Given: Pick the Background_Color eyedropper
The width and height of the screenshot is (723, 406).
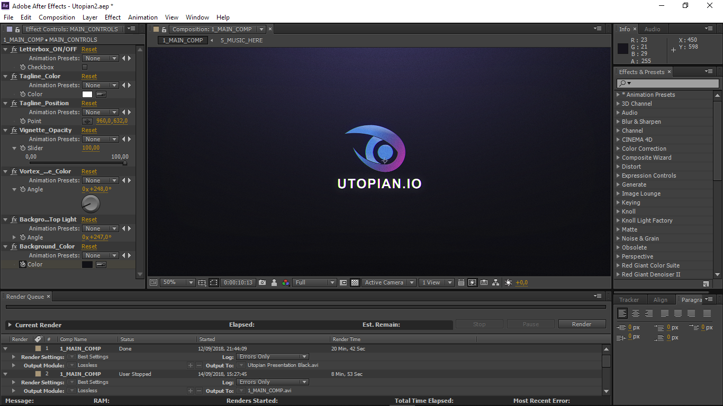Looking at the screenshot, I should click(101, 264).
